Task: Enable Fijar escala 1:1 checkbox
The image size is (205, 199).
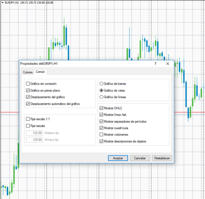Action: click(28, 119)
